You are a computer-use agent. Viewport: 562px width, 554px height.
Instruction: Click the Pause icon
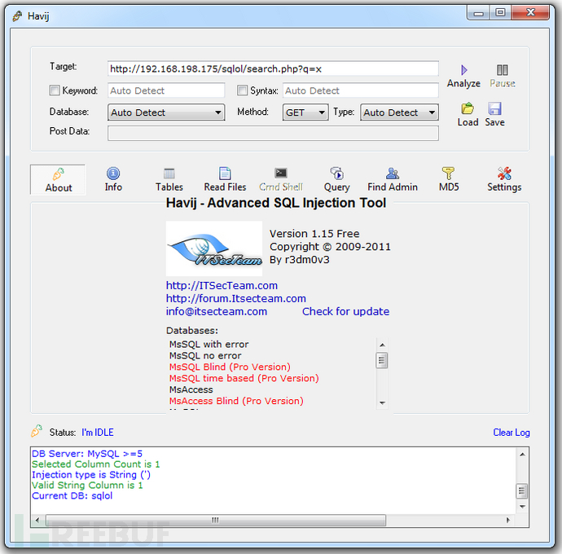pyautogui.click(x=503, y=70)
